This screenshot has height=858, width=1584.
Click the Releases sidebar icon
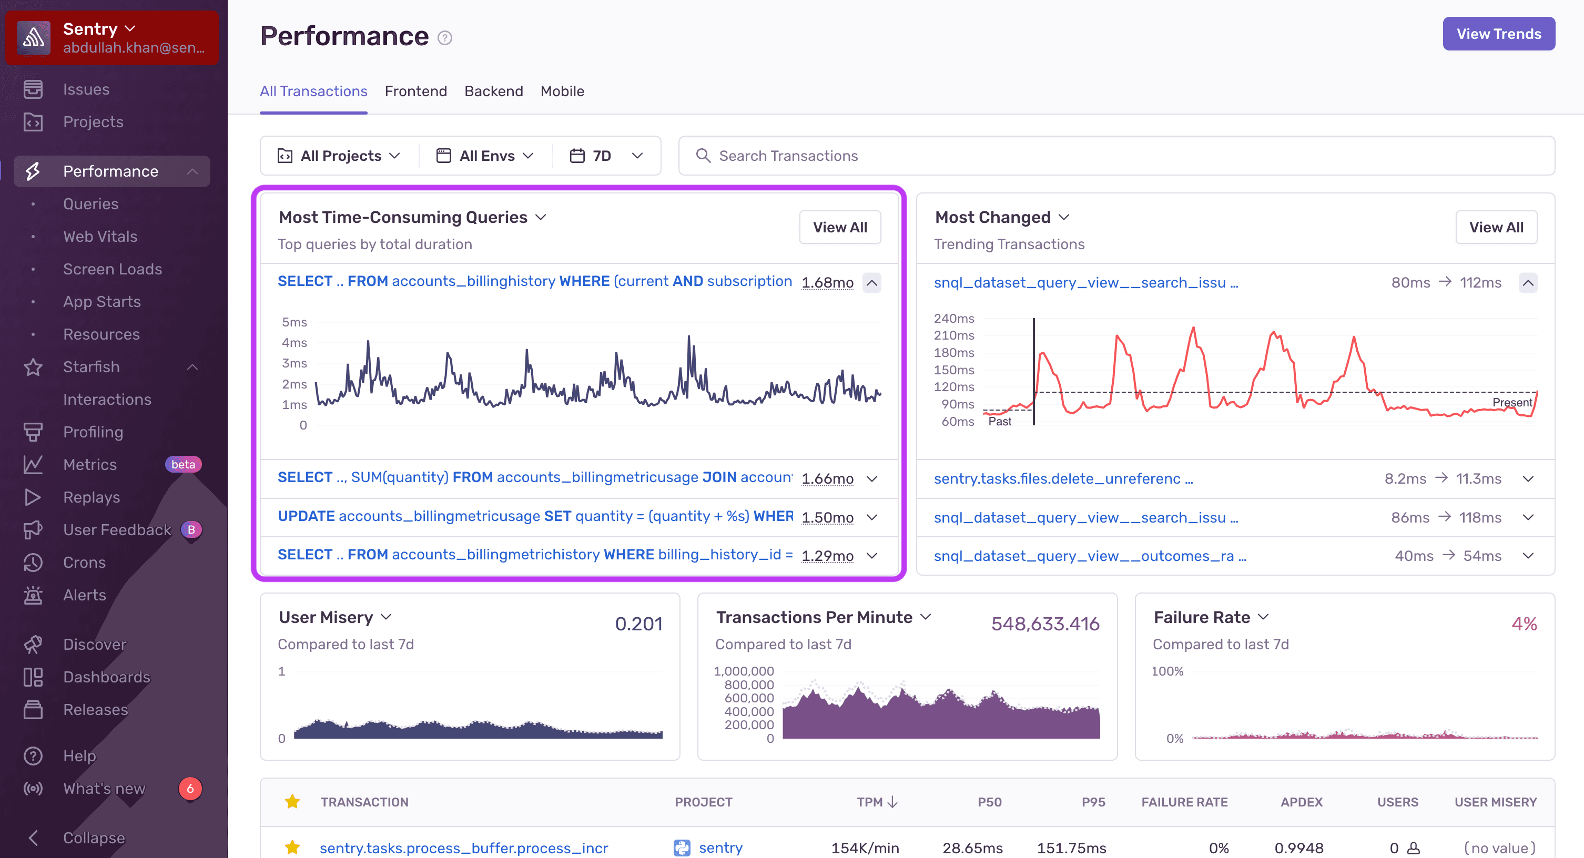click(x=34, y=709)
